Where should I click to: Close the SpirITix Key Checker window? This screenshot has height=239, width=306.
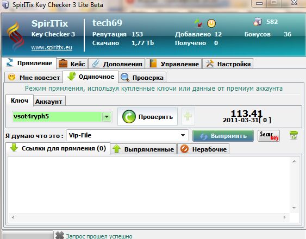pyautogui.click(x=294, y=3)
